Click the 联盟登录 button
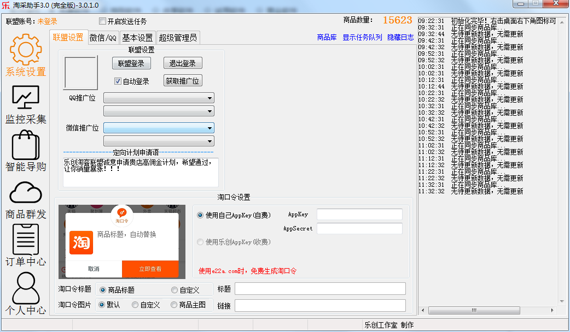570x332 pixels. coord(131,63)
